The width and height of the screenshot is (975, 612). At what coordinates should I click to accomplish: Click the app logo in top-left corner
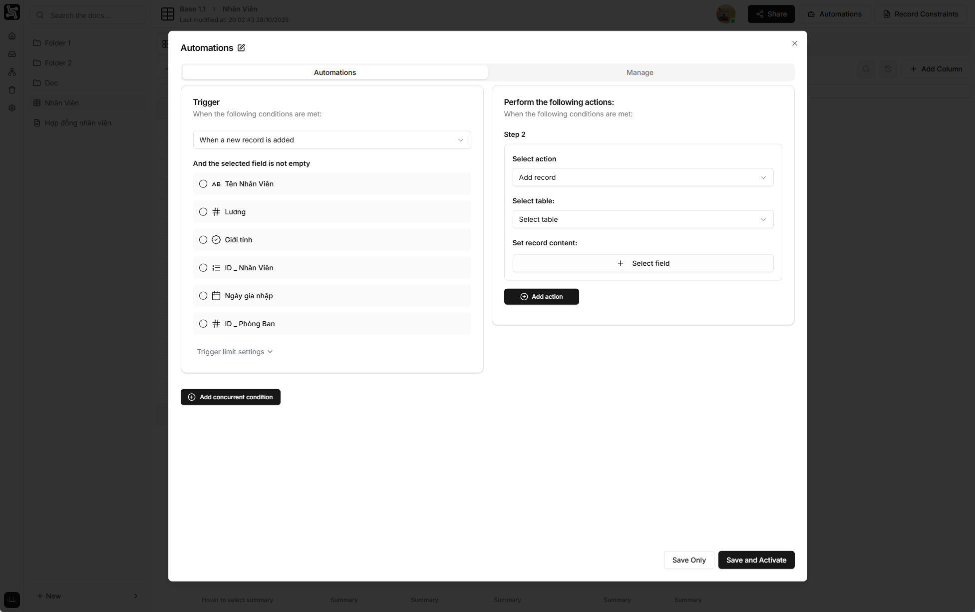pos(12,12)
